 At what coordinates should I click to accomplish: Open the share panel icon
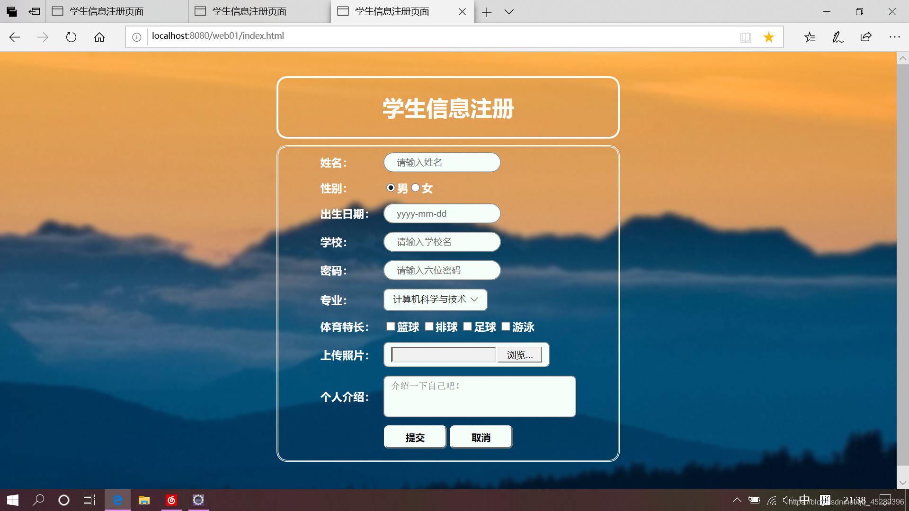pyautogui.click(x=866, y=36)
